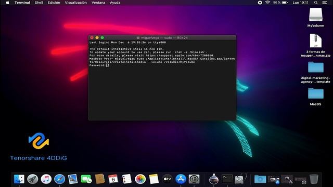The height and width of the screenshot is (187, 333).
Task: Open the blue folder stack in Dock
Action: (x=260, y=179)
